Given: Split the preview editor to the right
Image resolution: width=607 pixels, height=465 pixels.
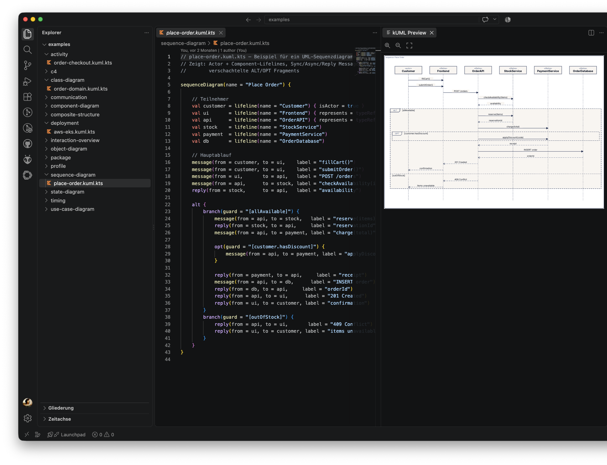Looking at the screenshot, I should 591,33.
